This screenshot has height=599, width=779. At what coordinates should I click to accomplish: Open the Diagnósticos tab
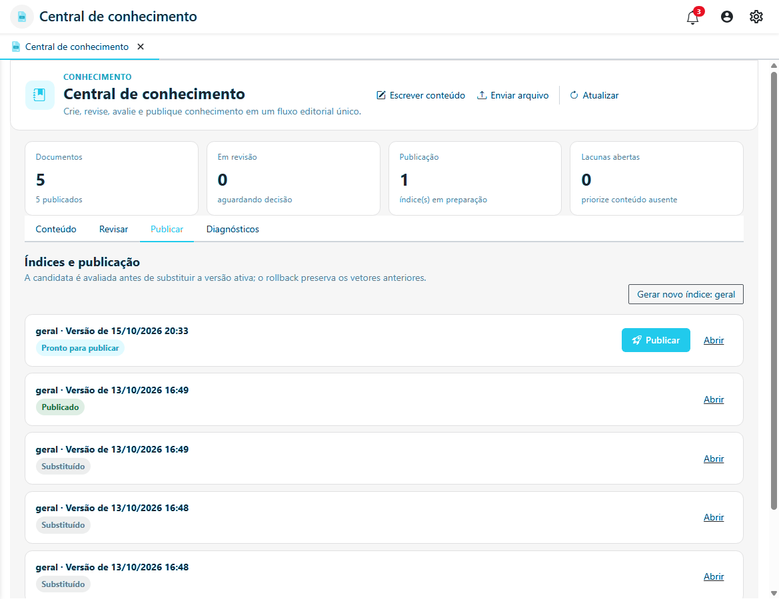point(233,229)
